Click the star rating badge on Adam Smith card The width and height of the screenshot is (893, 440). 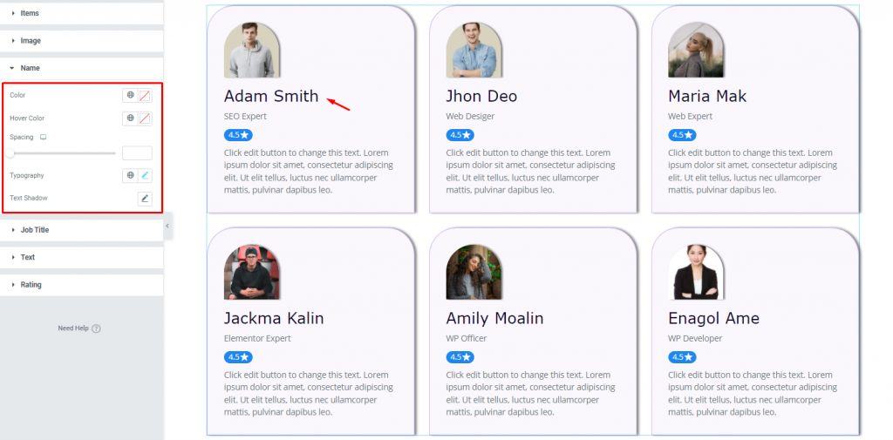(238, 135)
